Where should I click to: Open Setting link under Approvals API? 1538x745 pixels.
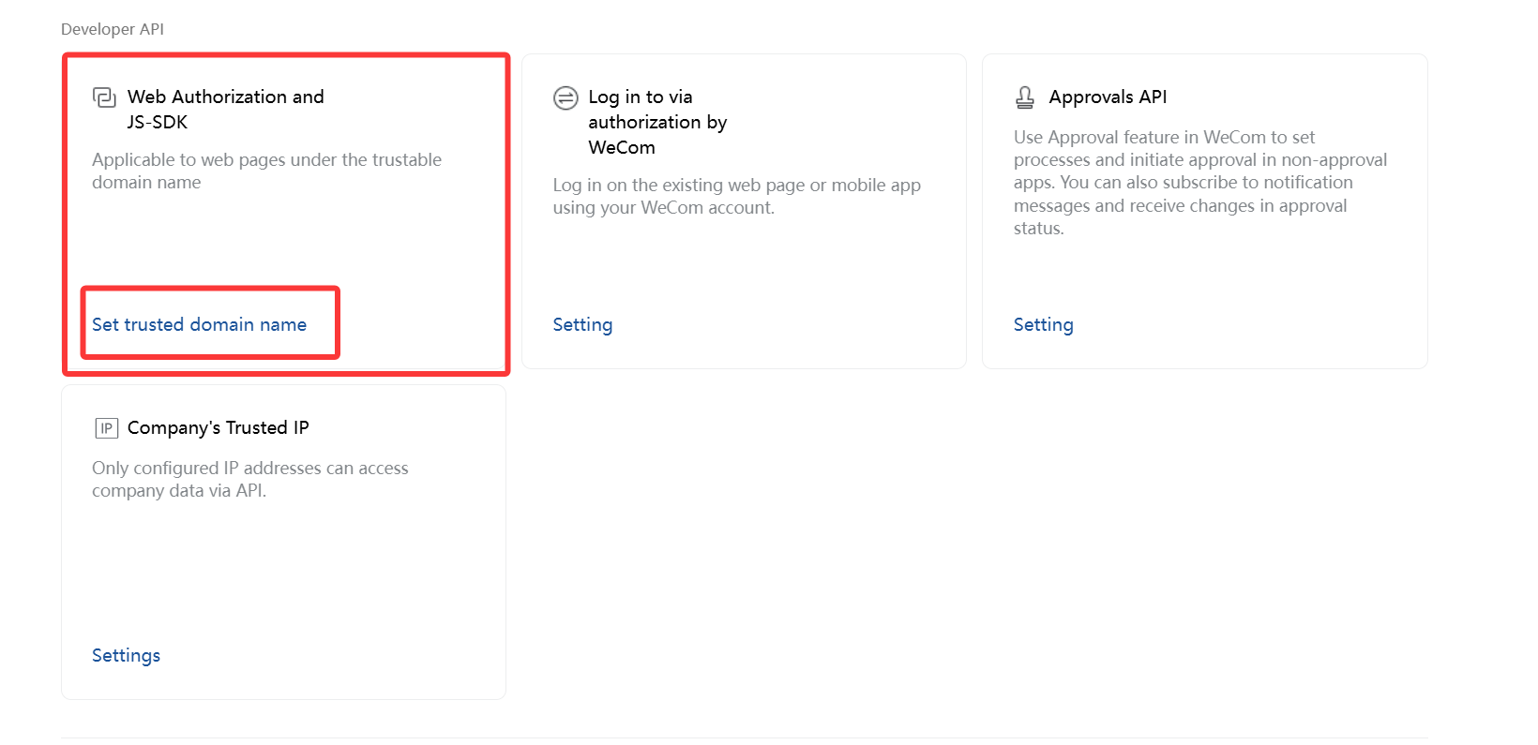pyautogui.click(x=1043, y=324)
